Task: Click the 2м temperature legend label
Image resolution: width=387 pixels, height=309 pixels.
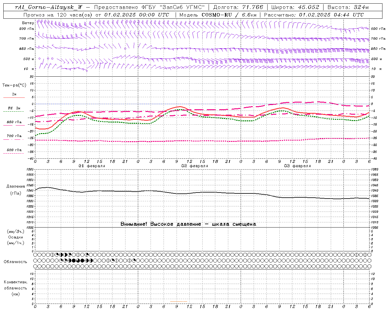Action: [x=14, y=94]
